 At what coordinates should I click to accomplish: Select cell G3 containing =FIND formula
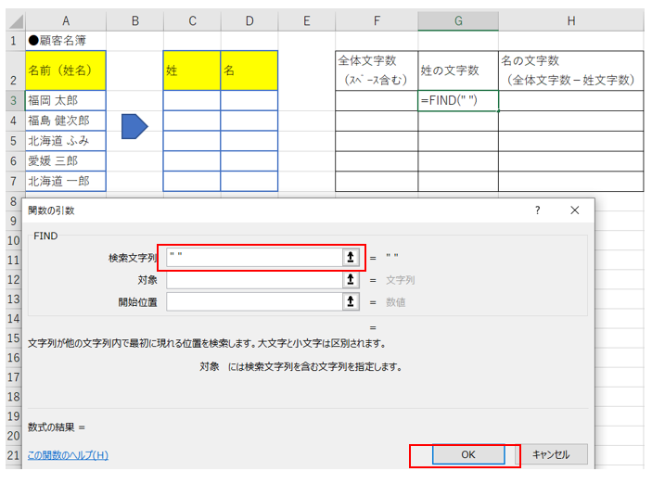click(x=458, y=100)
